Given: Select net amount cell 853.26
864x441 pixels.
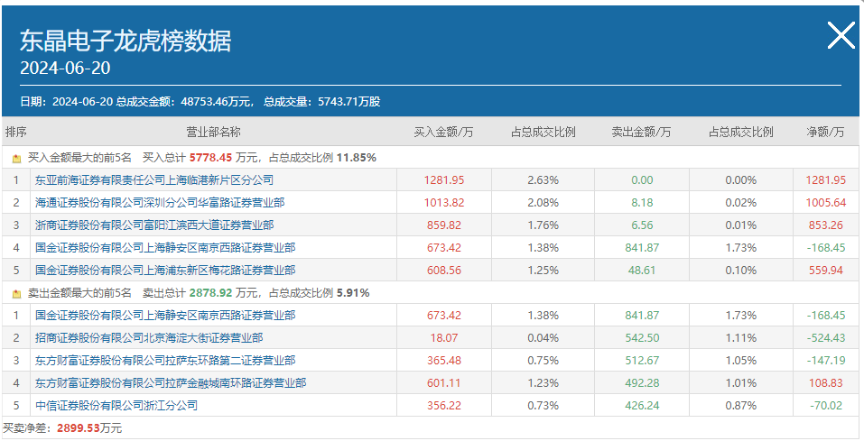Looking at the screenshot, I should (x=826, y=225).
